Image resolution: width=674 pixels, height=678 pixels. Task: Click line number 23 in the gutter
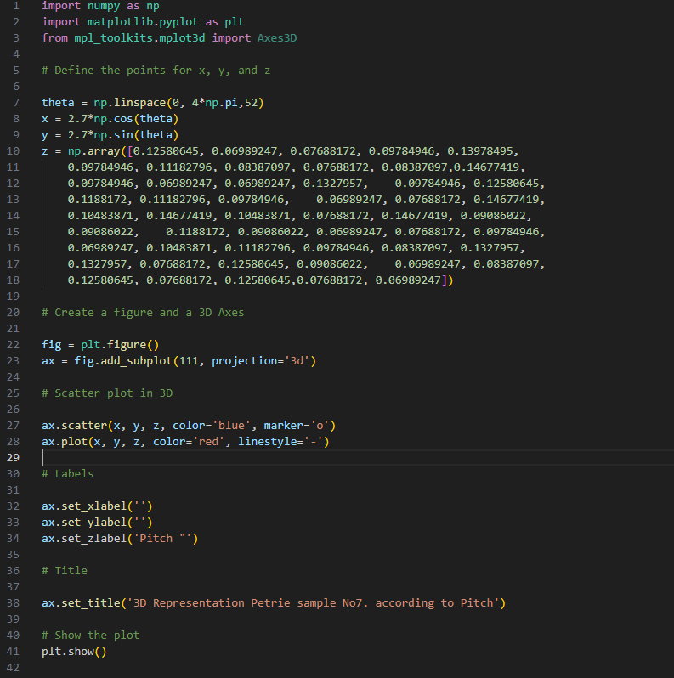coord(13,361)
